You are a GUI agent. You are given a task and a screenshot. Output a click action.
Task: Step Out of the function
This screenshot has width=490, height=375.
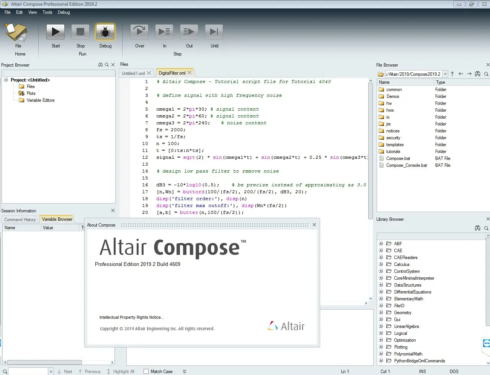point(189,32)
